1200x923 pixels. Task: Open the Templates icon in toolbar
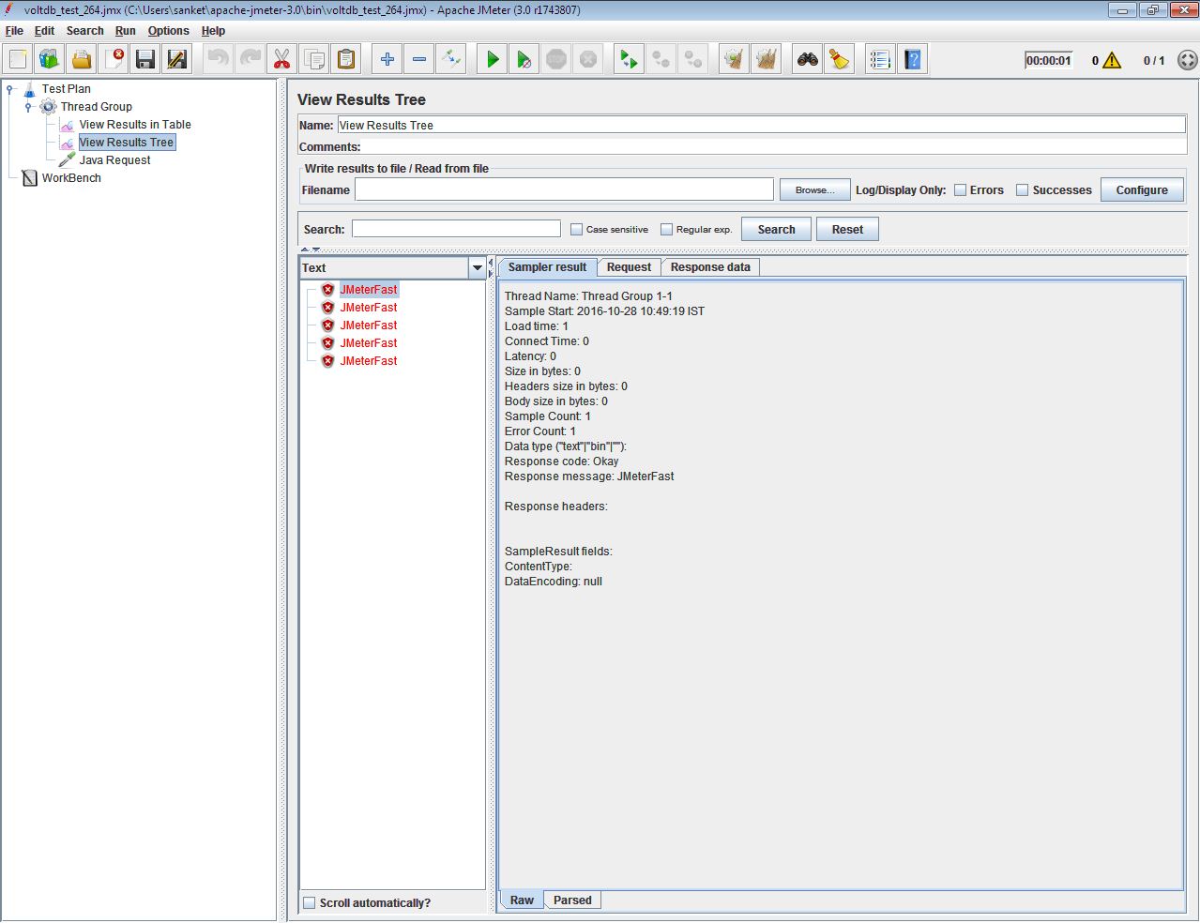(50, 59)
